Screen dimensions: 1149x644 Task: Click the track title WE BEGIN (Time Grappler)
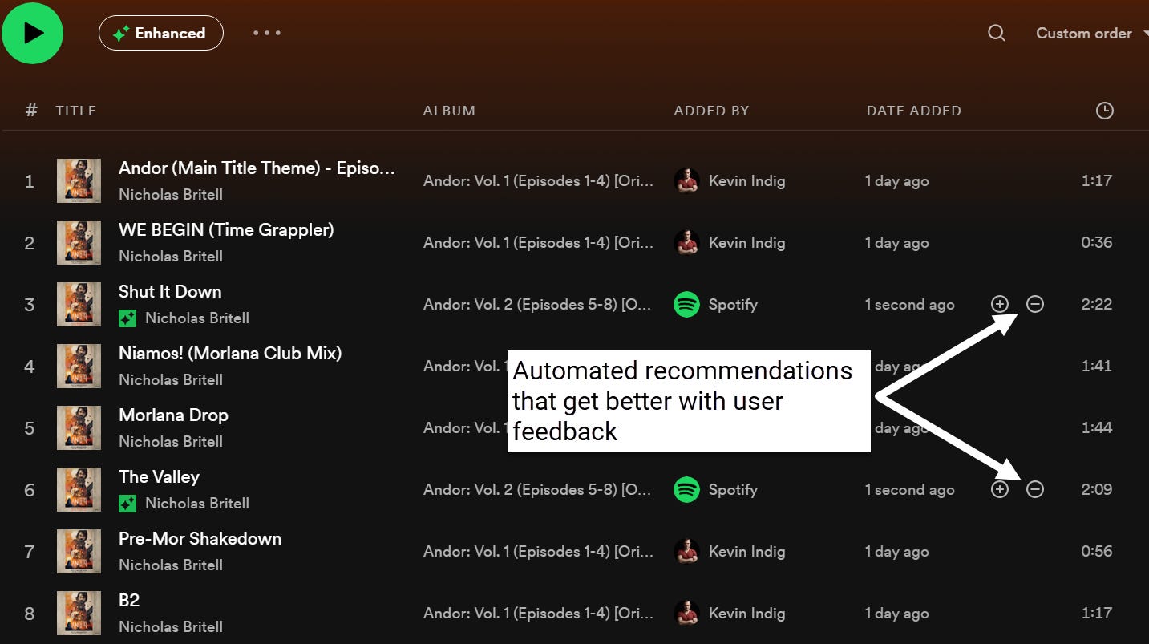226,230
